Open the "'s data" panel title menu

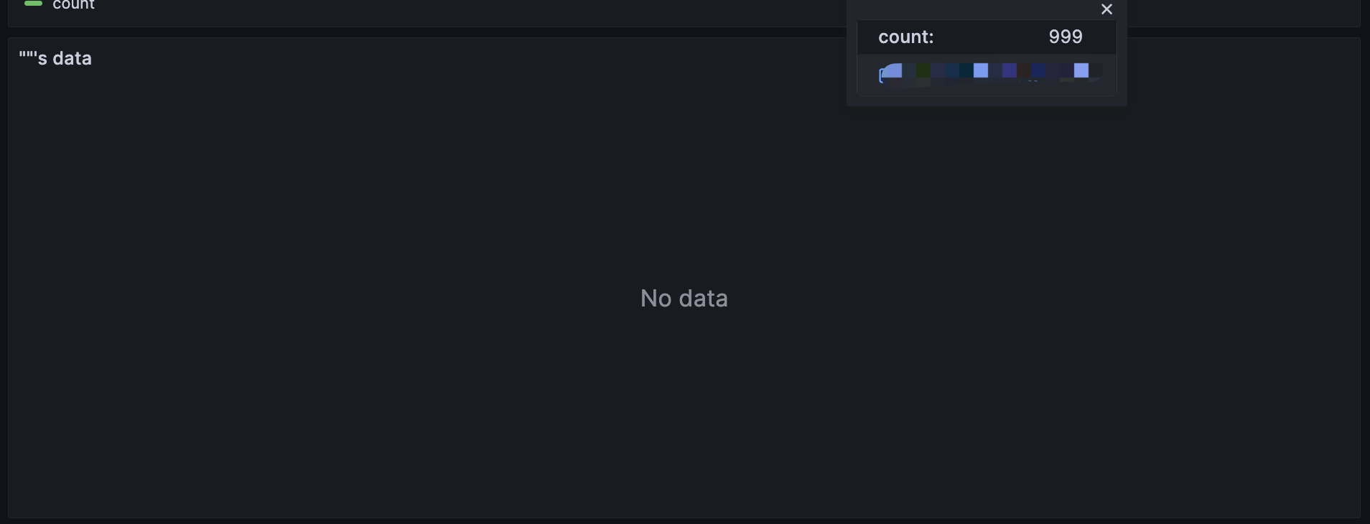[55, 58]
